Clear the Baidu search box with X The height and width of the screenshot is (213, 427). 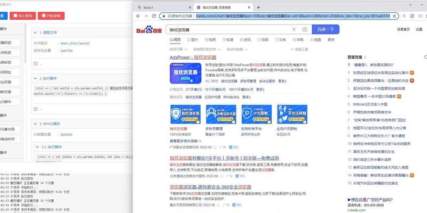tap(294, 29)
